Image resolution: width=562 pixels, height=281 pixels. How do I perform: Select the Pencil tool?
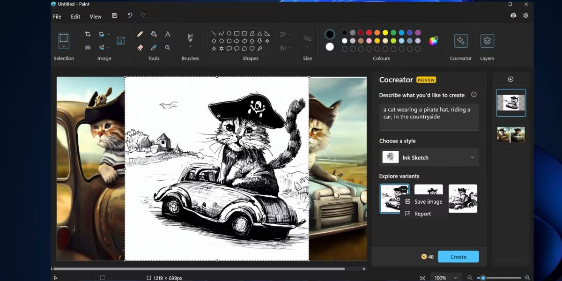click(x=140, y=34)
